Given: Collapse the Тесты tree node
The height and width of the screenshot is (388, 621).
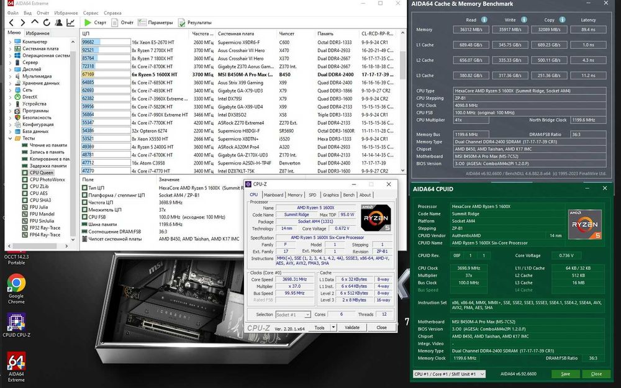Looking at the screenshot, I should point(10,138).
